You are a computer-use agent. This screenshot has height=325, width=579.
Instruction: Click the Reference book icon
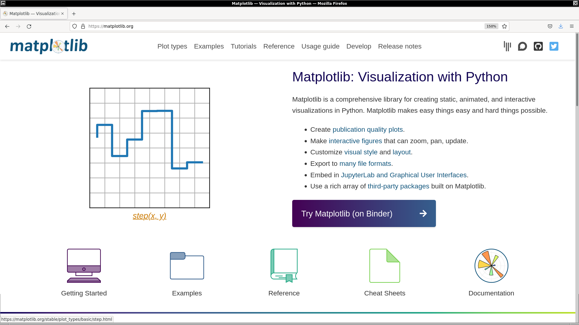coord(284,266)
